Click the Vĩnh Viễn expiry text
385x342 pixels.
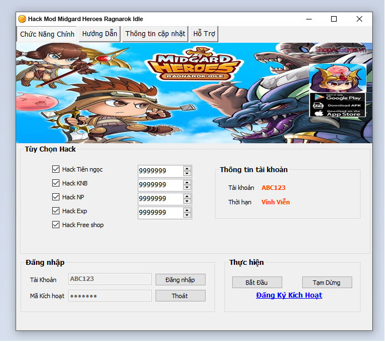tap(276, 202)
